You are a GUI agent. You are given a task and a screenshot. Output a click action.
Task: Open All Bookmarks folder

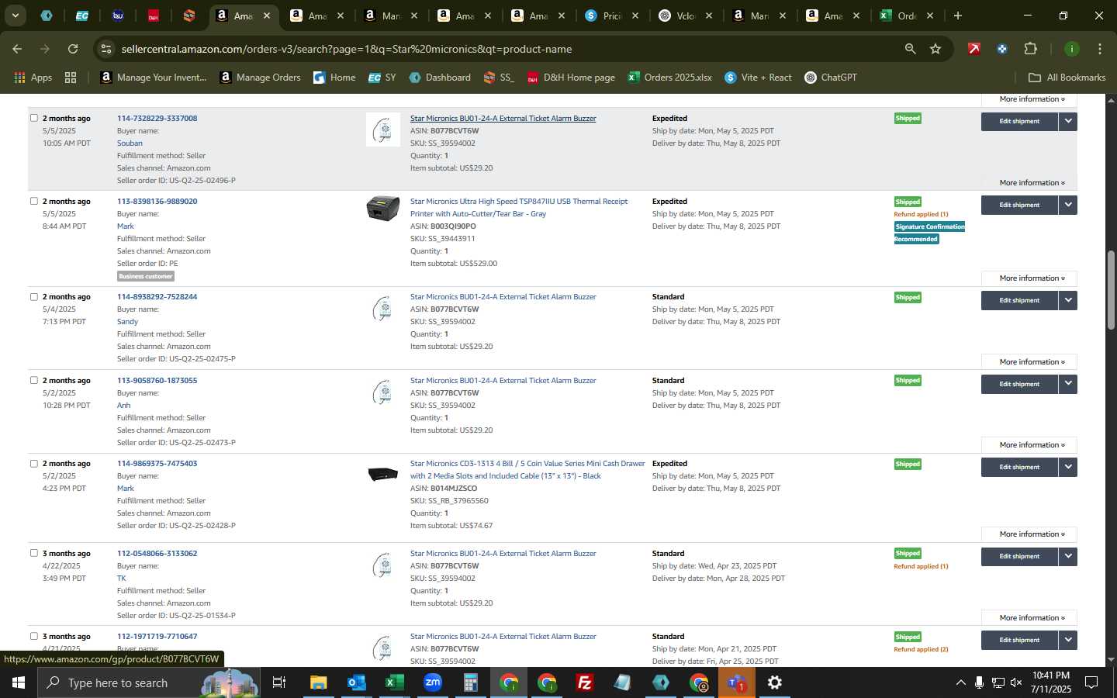(1067, 78)
